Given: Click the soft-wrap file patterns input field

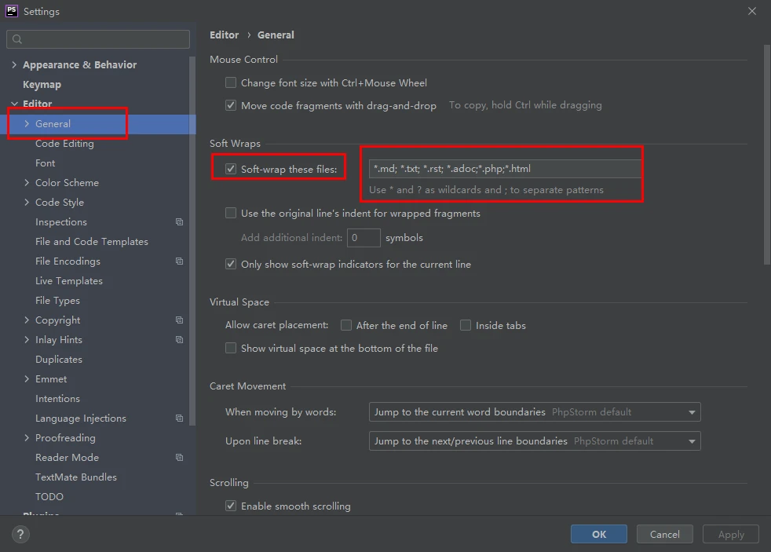Looking at the screenshot, I should pos(504,169).
